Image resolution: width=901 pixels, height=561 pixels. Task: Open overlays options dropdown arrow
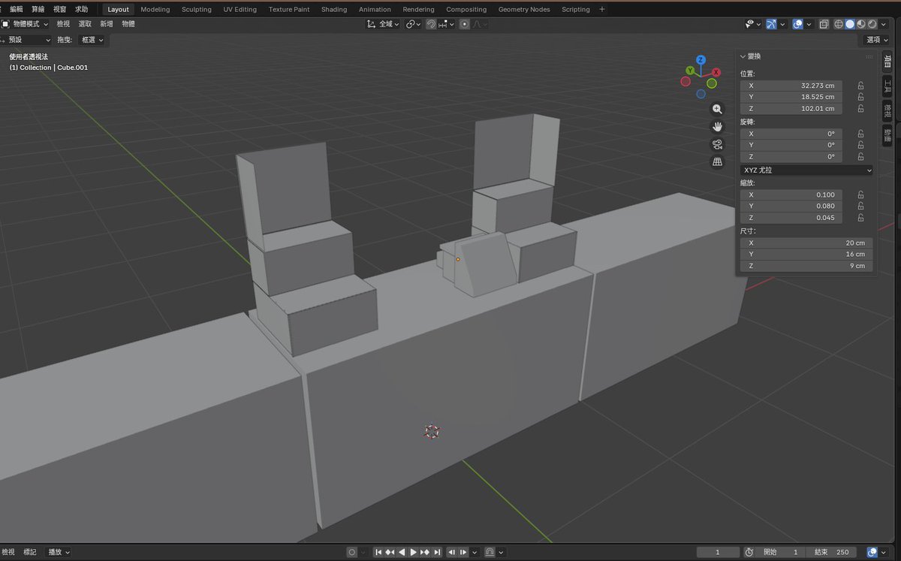pos(809,24)
